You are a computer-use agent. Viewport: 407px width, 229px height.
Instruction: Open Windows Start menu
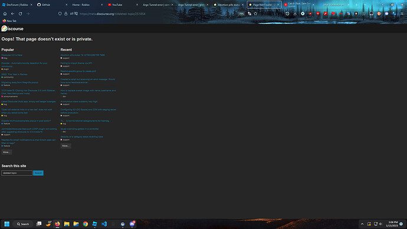click(6, 224)
